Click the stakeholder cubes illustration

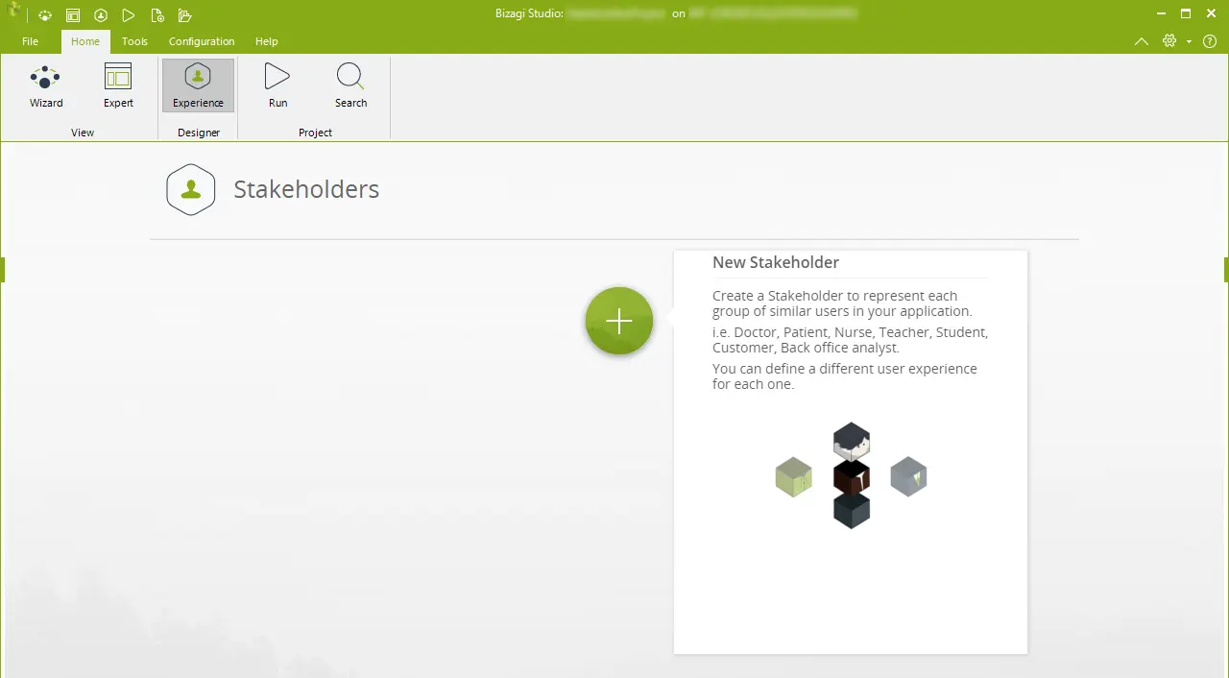[x=851, y=475]
